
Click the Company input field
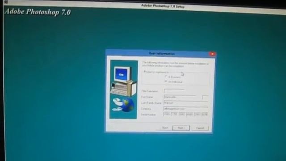[x=186, y=109]
